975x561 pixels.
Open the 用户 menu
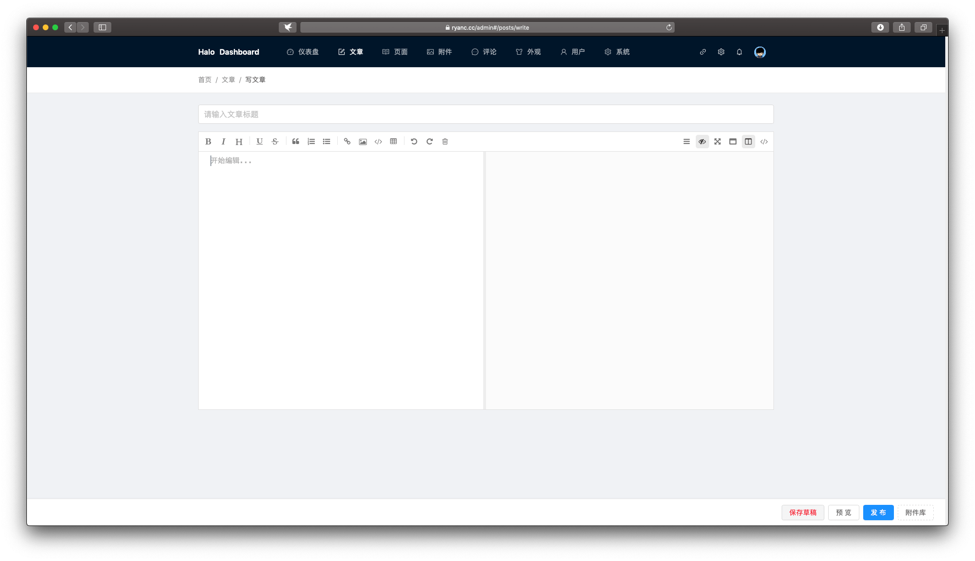tap(572, 52)
